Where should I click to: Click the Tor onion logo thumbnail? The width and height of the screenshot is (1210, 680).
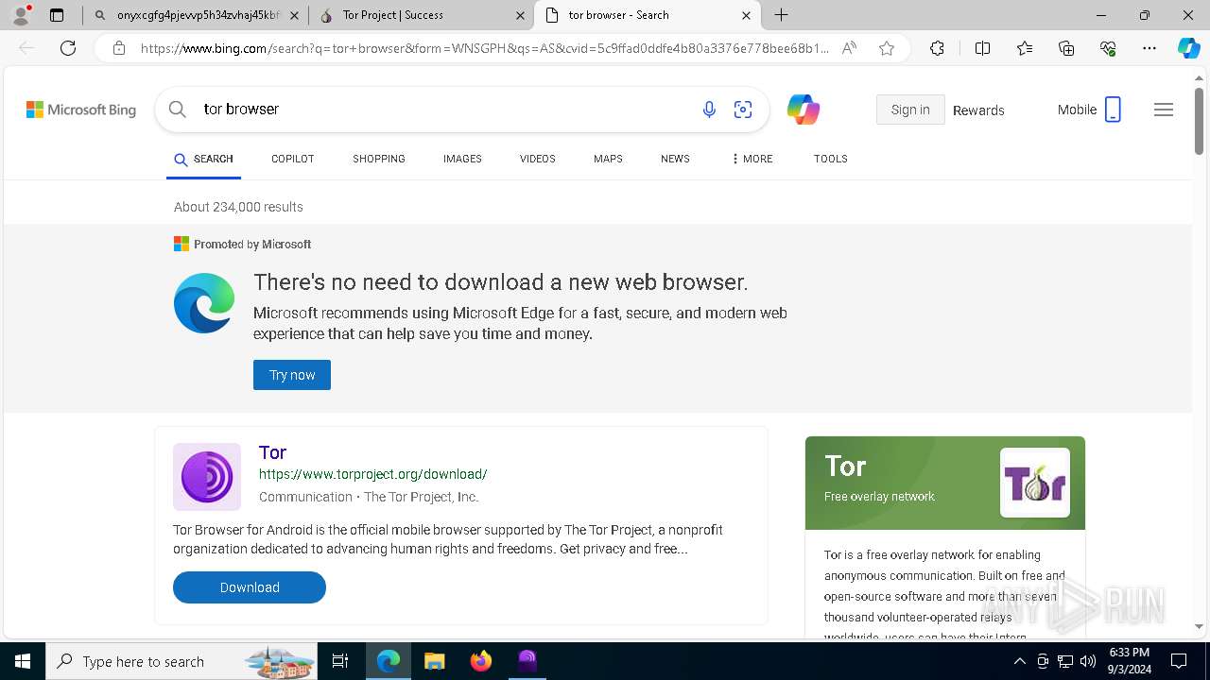[1035, 483]
